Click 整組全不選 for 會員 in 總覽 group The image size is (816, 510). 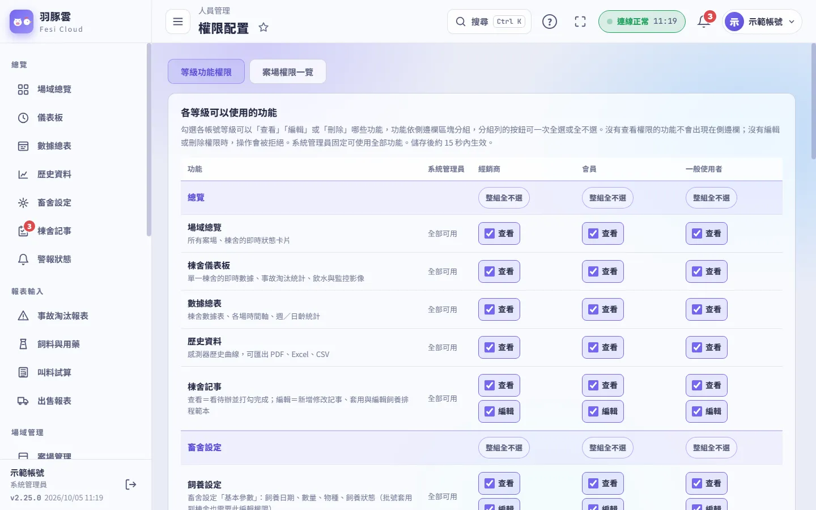607,198
